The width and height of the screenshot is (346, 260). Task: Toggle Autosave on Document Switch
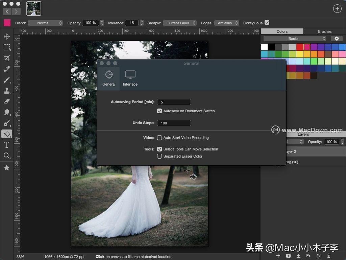[x=159, y=111]
